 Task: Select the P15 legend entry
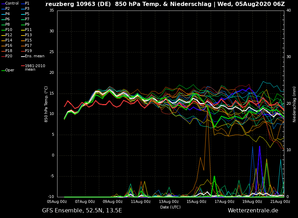pyautogui.click(x=26, y=40)
